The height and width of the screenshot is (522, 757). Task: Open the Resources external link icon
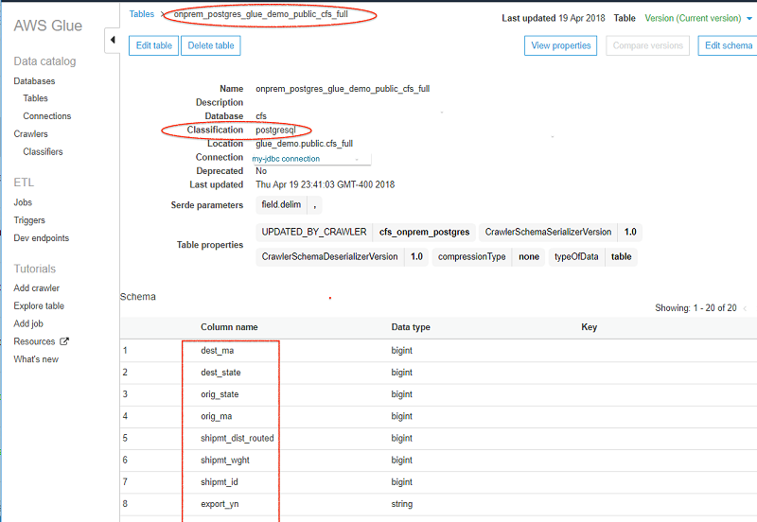point(64,341)
